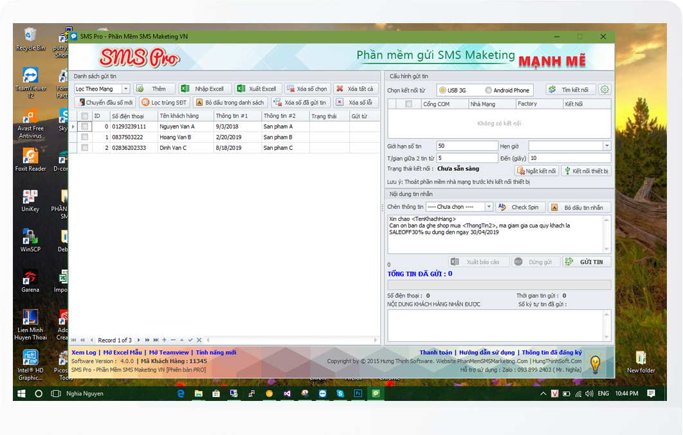Click the Windows Start button
The height and width of the screenshot is (435, 683).
[21, 393]
